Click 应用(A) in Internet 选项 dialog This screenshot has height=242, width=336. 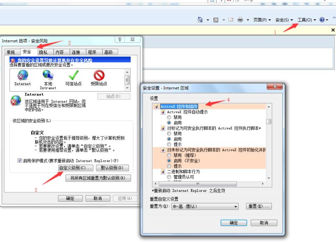(125, 198)
